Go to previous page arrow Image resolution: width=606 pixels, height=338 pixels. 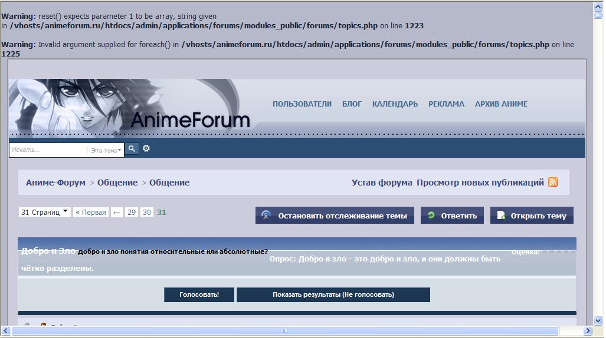pyautogui.click(x=117, y=212)
